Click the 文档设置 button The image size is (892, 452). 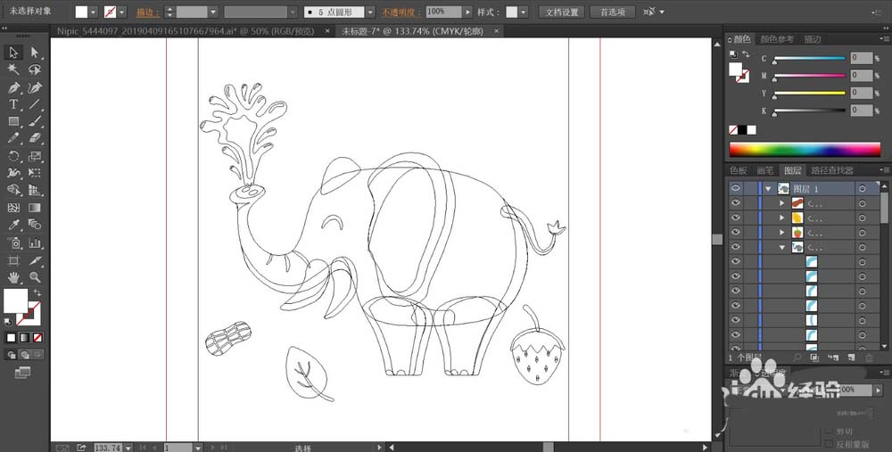click(x=561, y=12)
